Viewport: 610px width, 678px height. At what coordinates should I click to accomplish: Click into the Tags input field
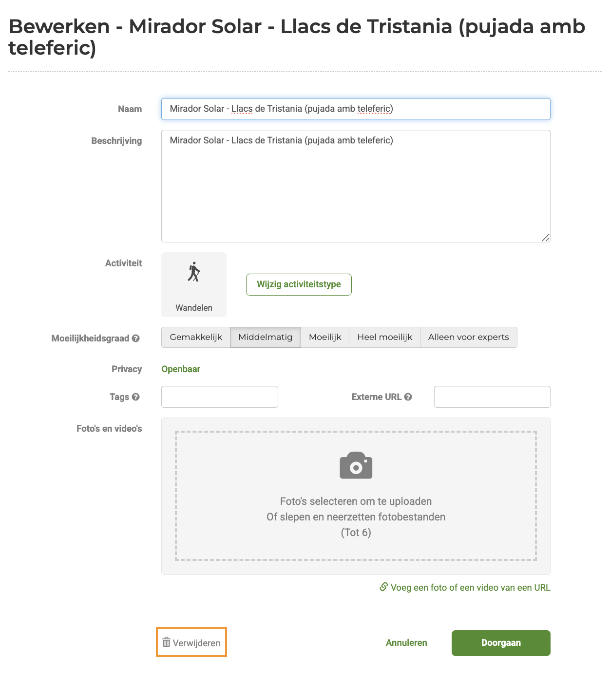pyautogui.click(x=220, y=397)
